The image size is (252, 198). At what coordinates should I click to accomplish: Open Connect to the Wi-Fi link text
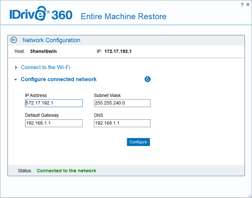coord(46,67)
